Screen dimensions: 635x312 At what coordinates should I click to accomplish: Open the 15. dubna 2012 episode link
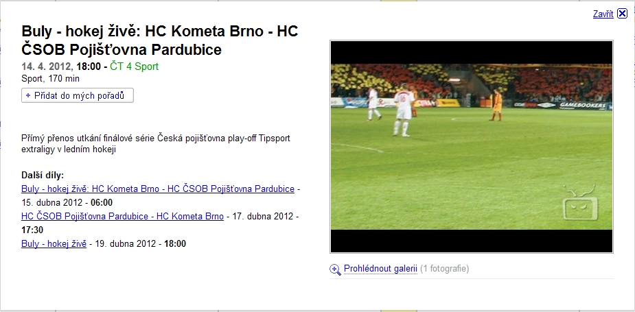157,189
